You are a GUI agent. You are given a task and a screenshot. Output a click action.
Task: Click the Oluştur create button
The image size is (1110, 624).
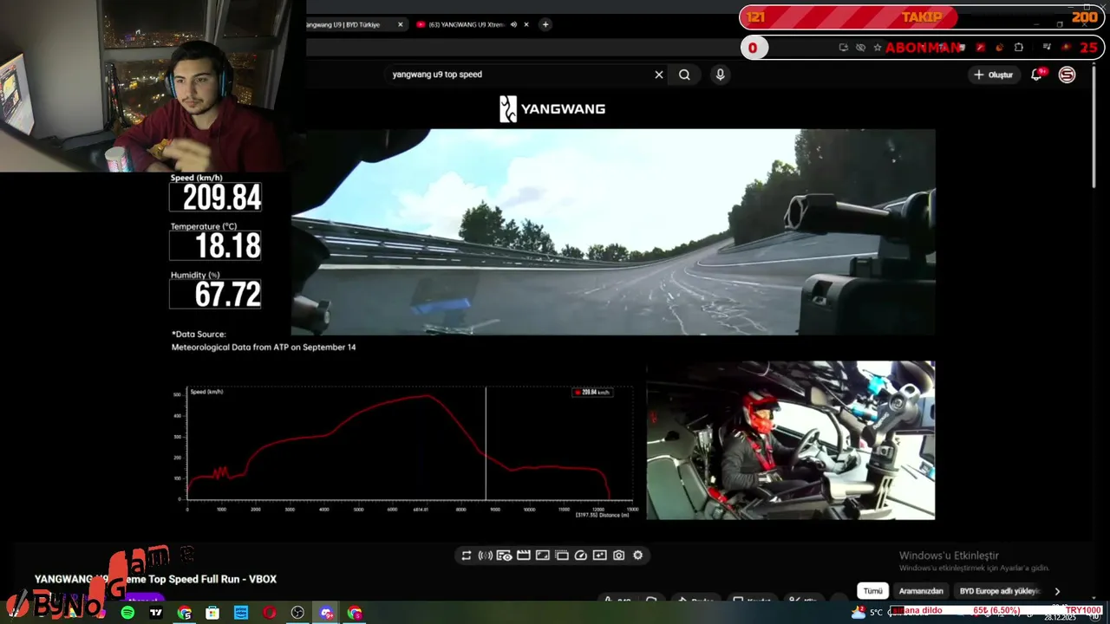tap(993, 75)
